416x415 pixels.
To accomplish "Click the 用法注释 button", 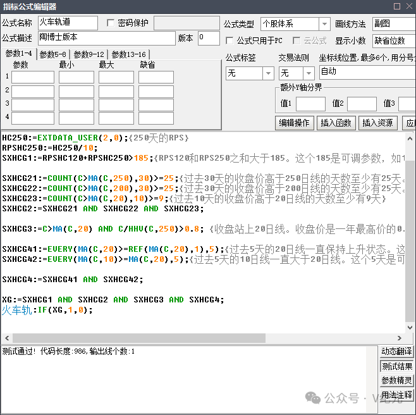I will tap(397, 395).
